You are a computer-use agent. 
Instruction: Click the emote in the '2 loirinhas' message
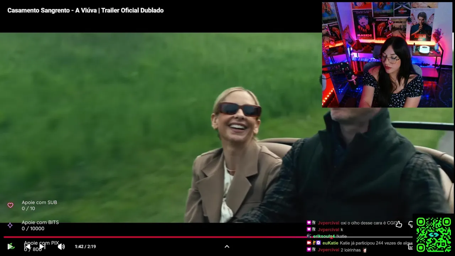pyautogui.click(x=364, y=250)
